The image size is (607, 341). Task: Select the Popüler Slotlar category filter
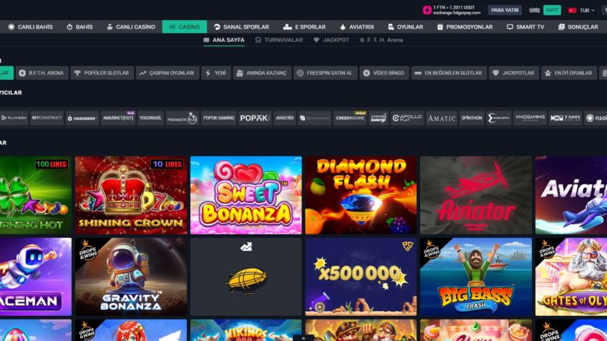(102, 73)
